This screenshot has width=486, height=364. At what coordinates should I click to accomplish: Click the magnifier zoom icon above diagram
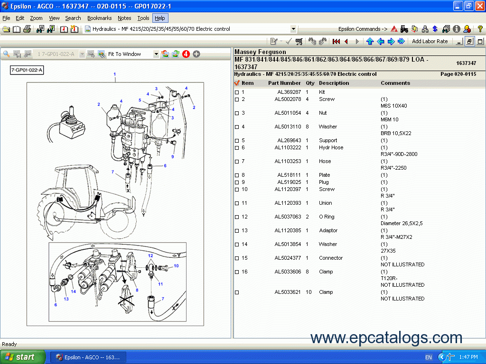point(7,54)
